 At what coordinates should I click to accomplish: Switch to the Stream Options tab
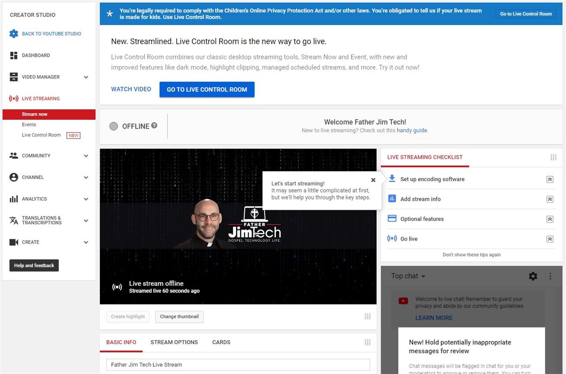[174, 342]
